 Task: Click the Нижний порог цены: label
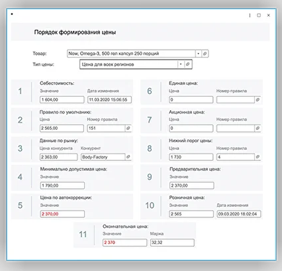(x=191, y=140)
